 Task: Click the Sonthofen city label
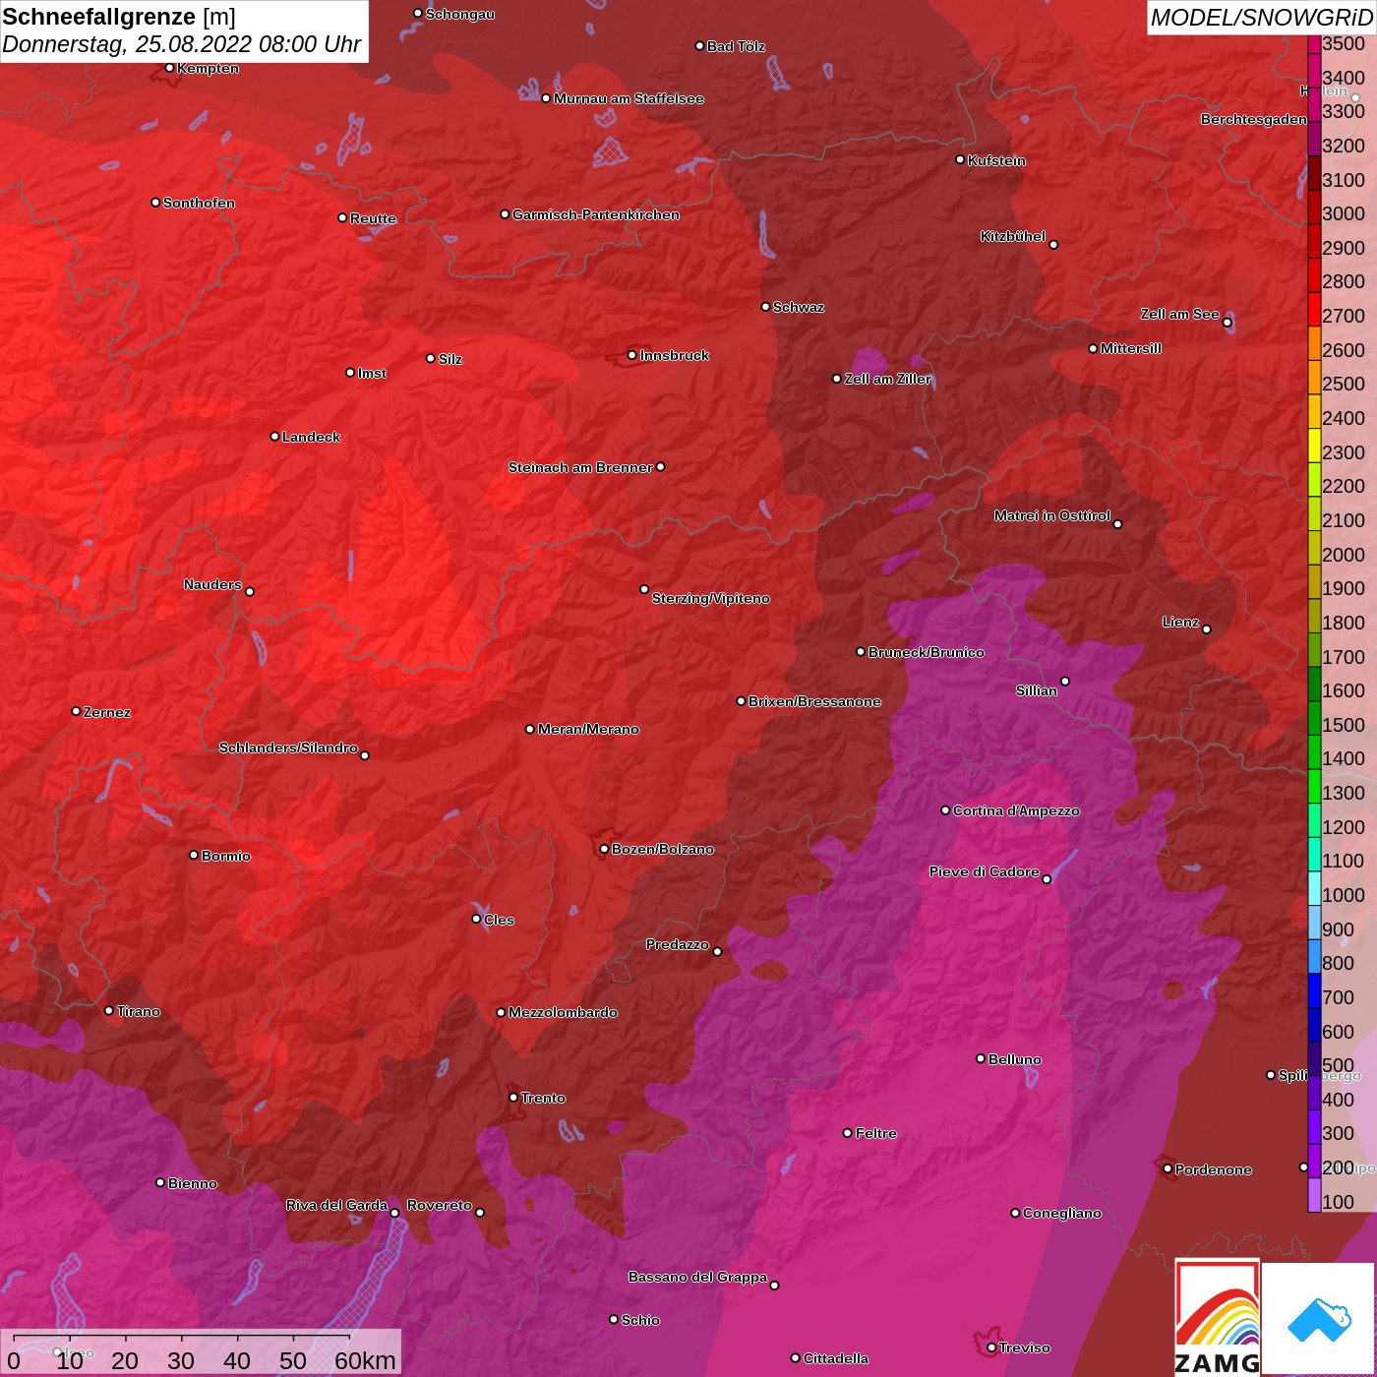pyautogui.click(x=199, y=203)
